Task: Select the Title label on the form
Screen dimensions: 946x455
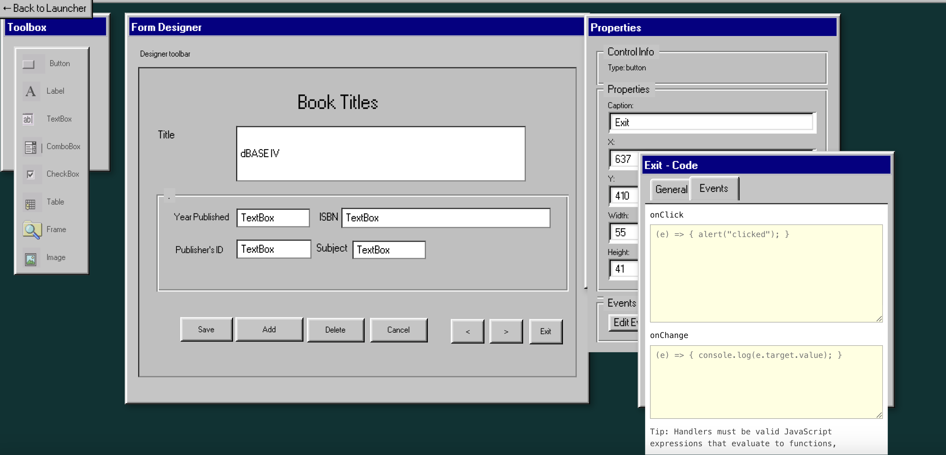Action: pyautogui.click(x=166, y=135)
